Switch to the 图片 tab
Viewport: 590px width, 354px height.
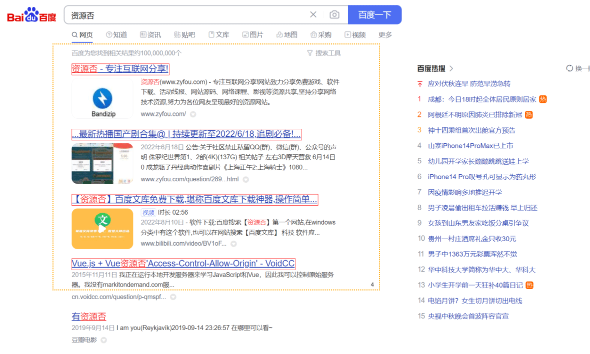[x=252, y=35]
